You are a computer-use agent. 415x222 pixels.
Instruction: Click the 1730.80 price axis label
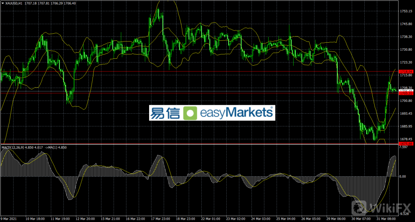[406, 50]
